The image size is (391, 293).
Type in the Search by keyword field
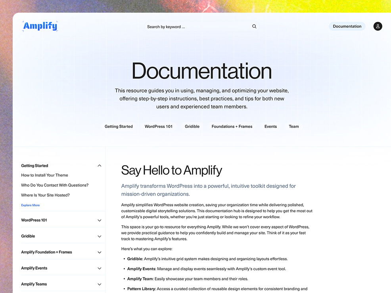(196, 27)
